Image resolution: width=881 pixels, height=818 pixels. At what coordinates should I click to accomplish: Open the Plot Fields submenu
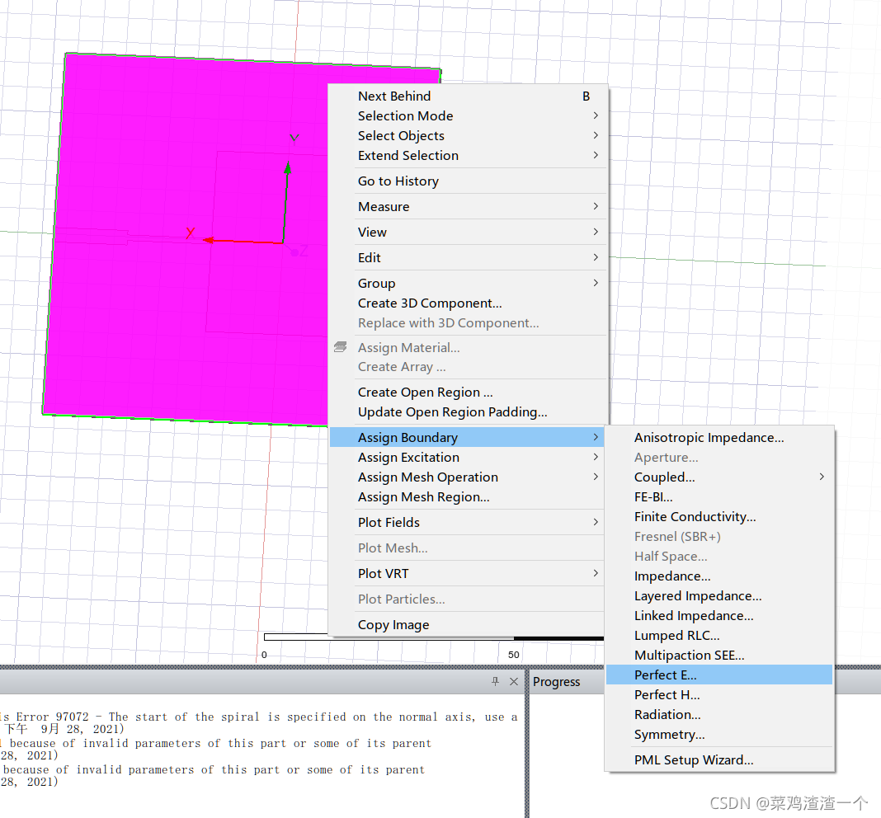468,522
